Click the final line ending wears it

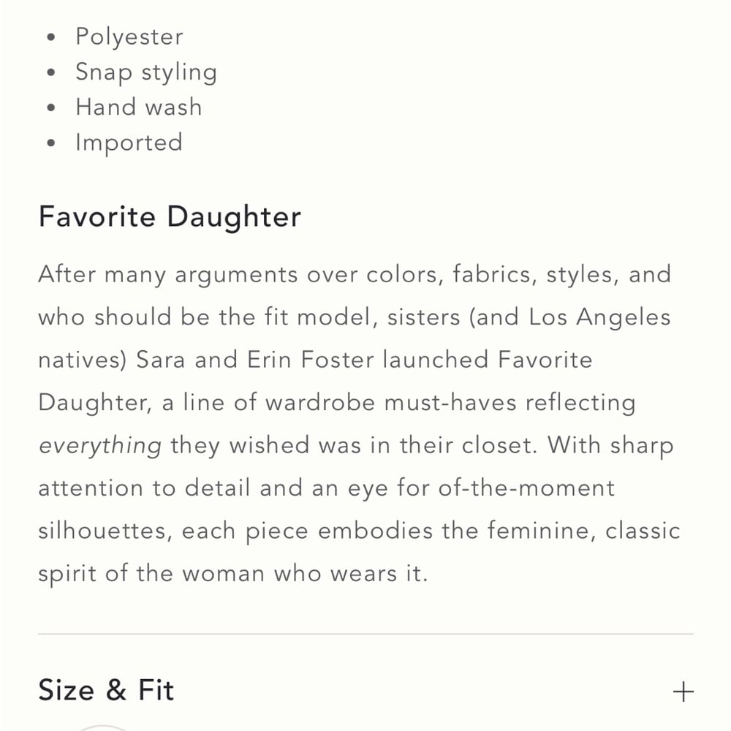click(x=232, y=574)
